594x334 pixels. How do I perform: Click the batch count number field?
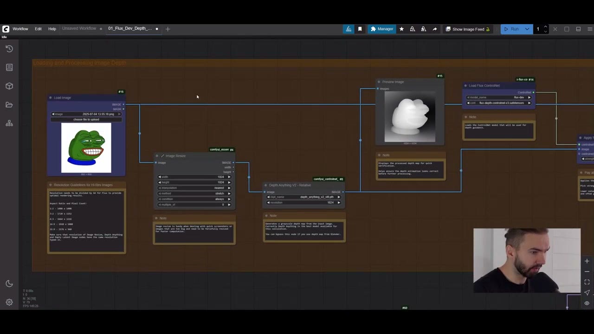538,29
